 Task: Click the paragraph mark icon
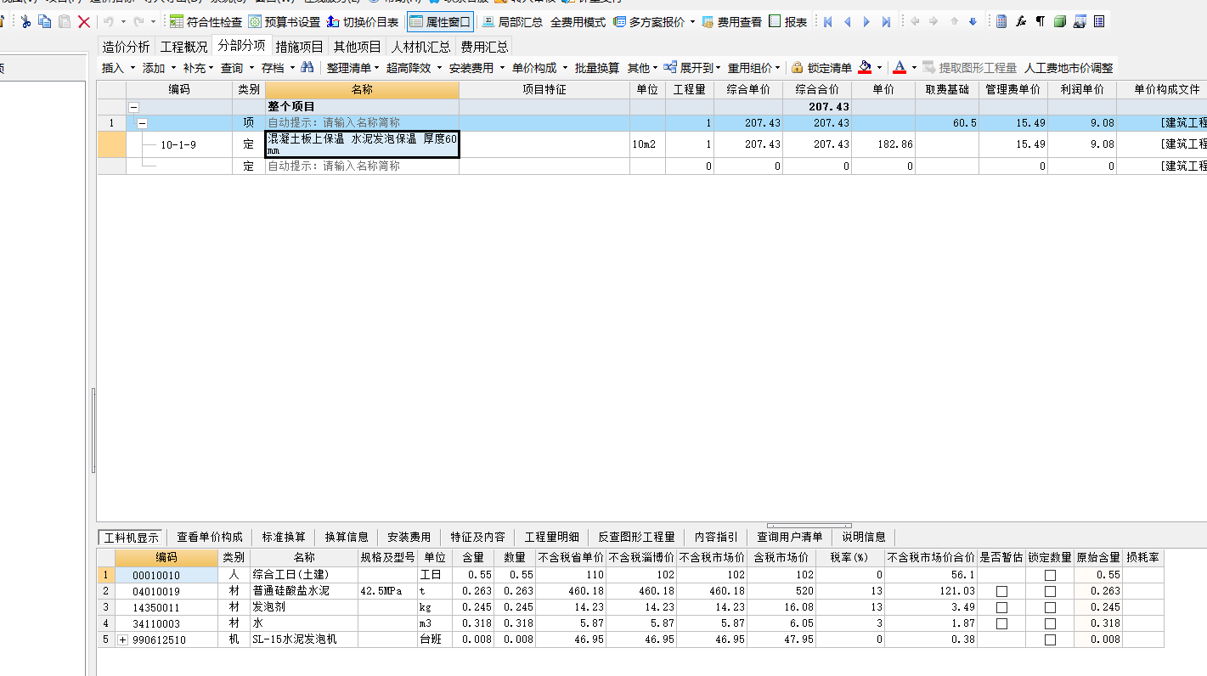[x=1041, y=22]
